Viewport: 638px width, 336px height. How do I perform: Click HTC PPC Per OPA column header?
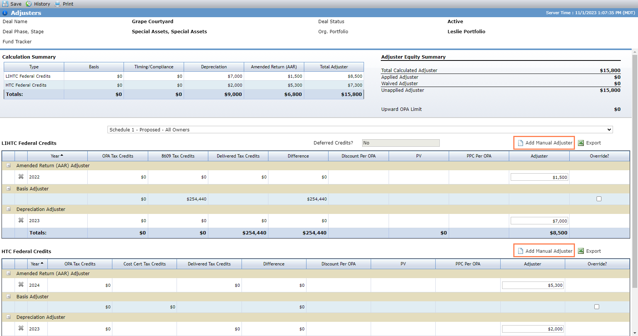(468, 264)
